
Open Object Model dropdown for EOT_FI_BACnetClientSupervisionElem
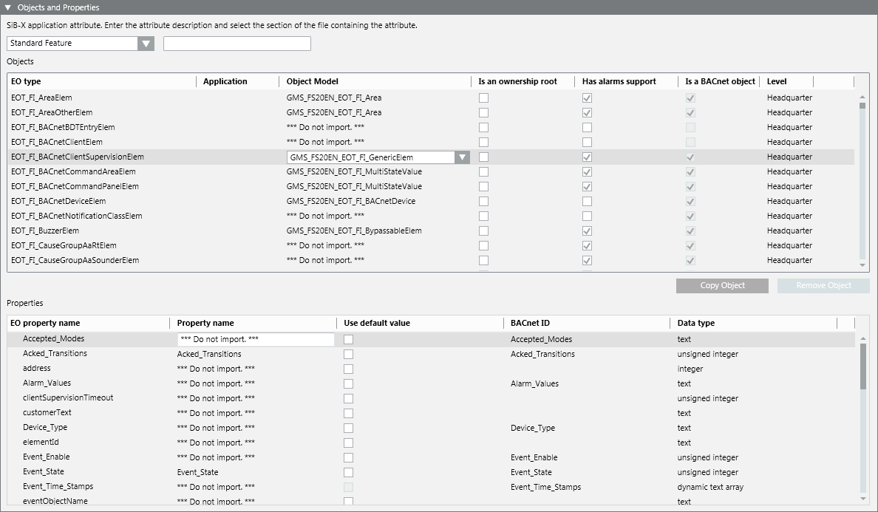[x=462, y=157]
